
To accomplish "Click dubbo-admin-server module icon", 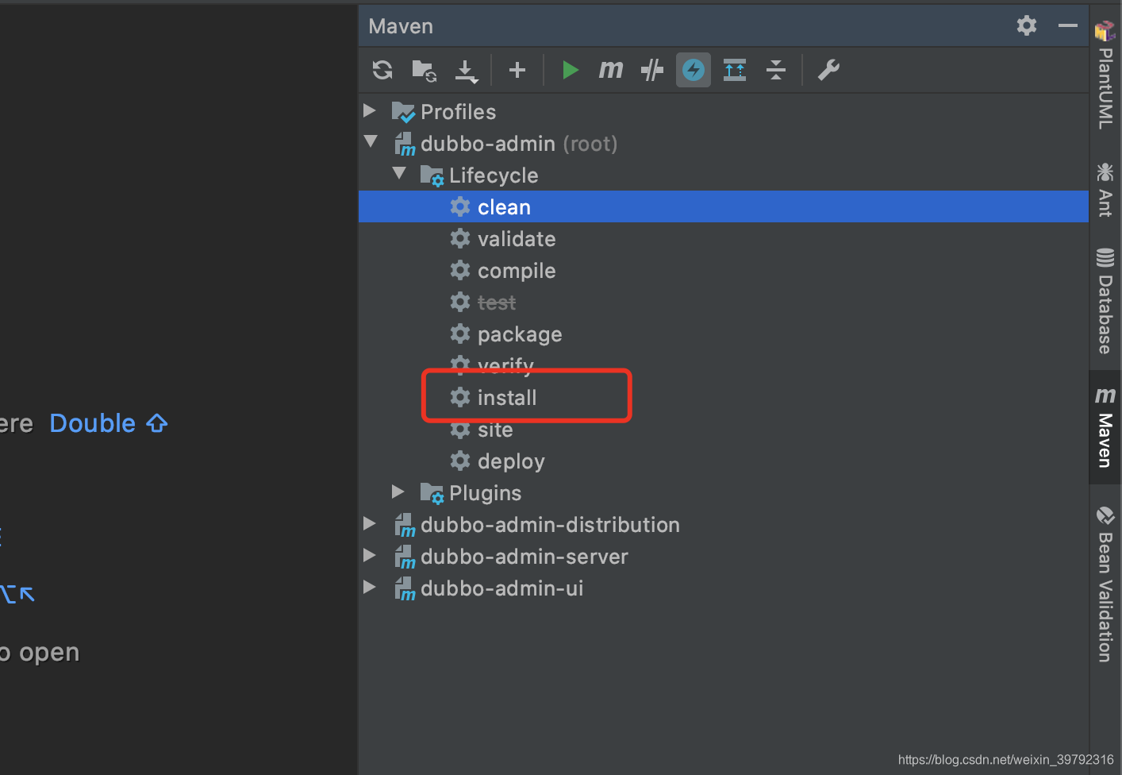I will click(x=405, y=557).
